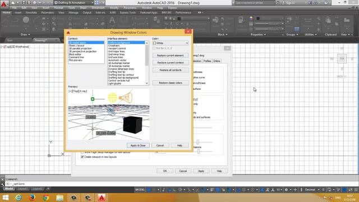Select the Circle tool in Draw panel
This screenshot has height=202, width=359.
tap(26, 20)
